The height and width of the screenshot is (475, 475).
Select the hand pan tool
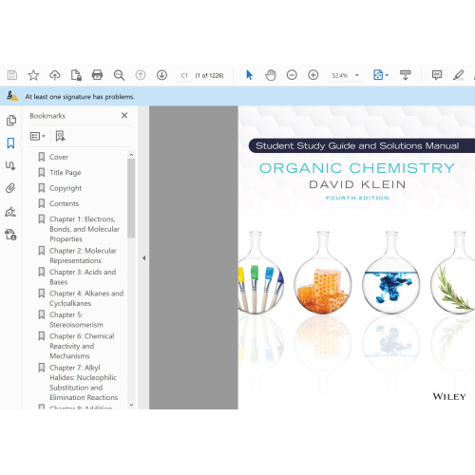click(271, 75)
